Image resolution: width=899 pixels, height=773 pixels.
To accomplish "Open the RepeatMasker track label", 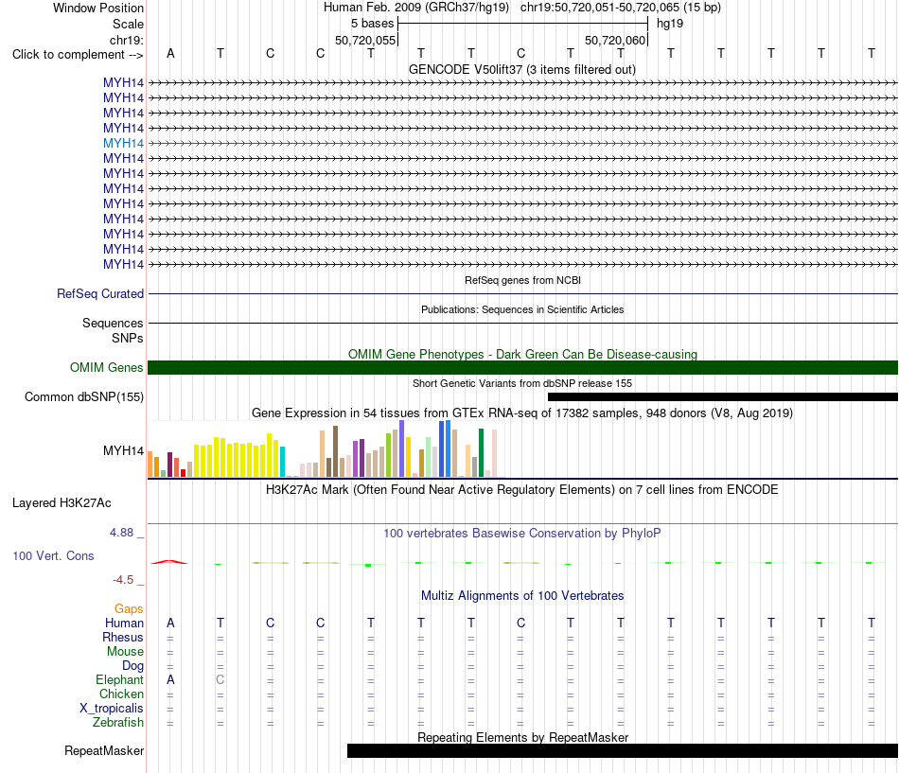I will click(104, 750).
